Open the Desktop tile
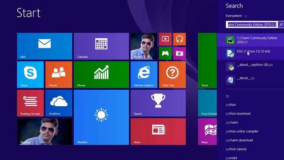This screenshot has width=284, height=160. [44, 132]
